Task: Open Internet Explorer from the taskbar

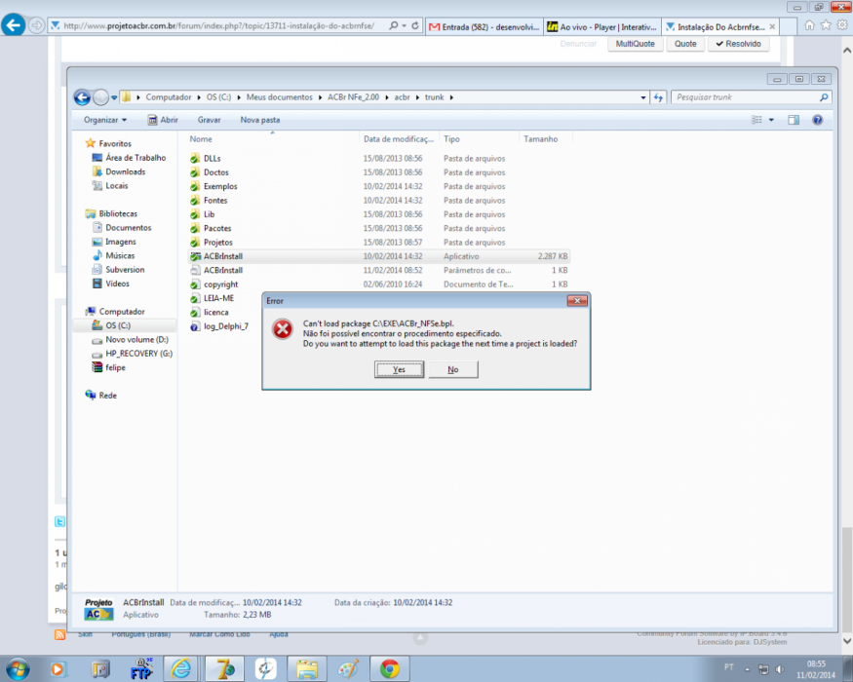Action: (x=180, y=669)
